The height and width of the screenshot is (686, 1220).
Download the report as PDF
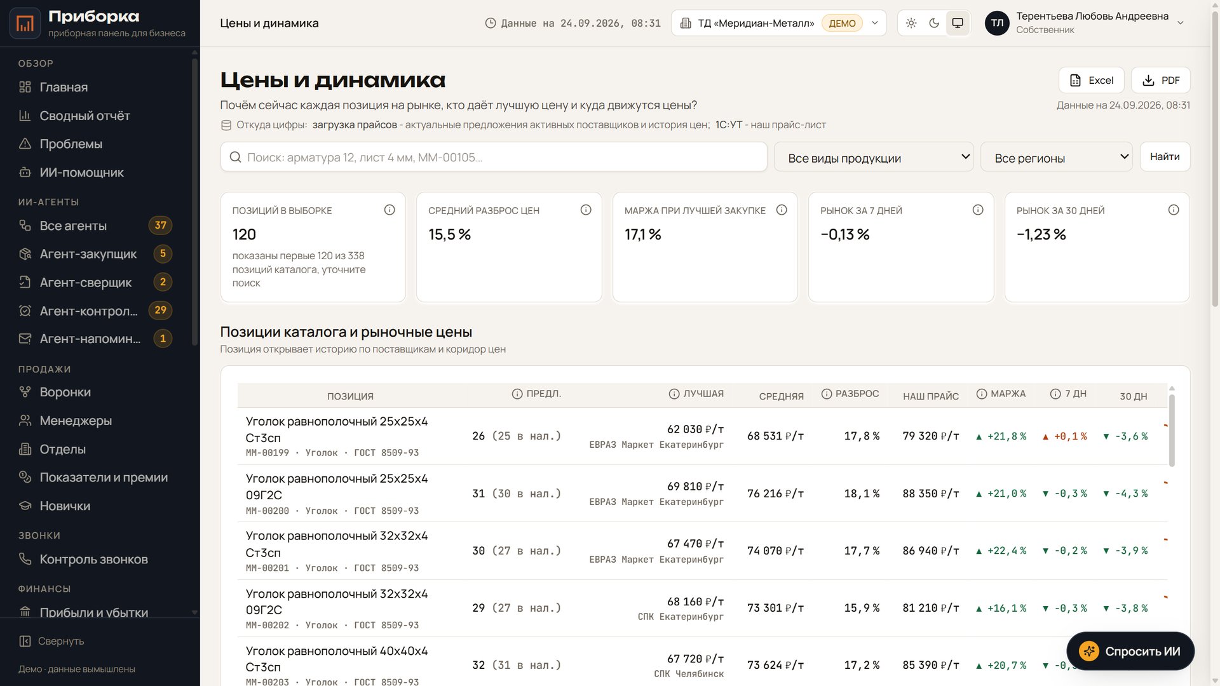(x=1160, y=80)
